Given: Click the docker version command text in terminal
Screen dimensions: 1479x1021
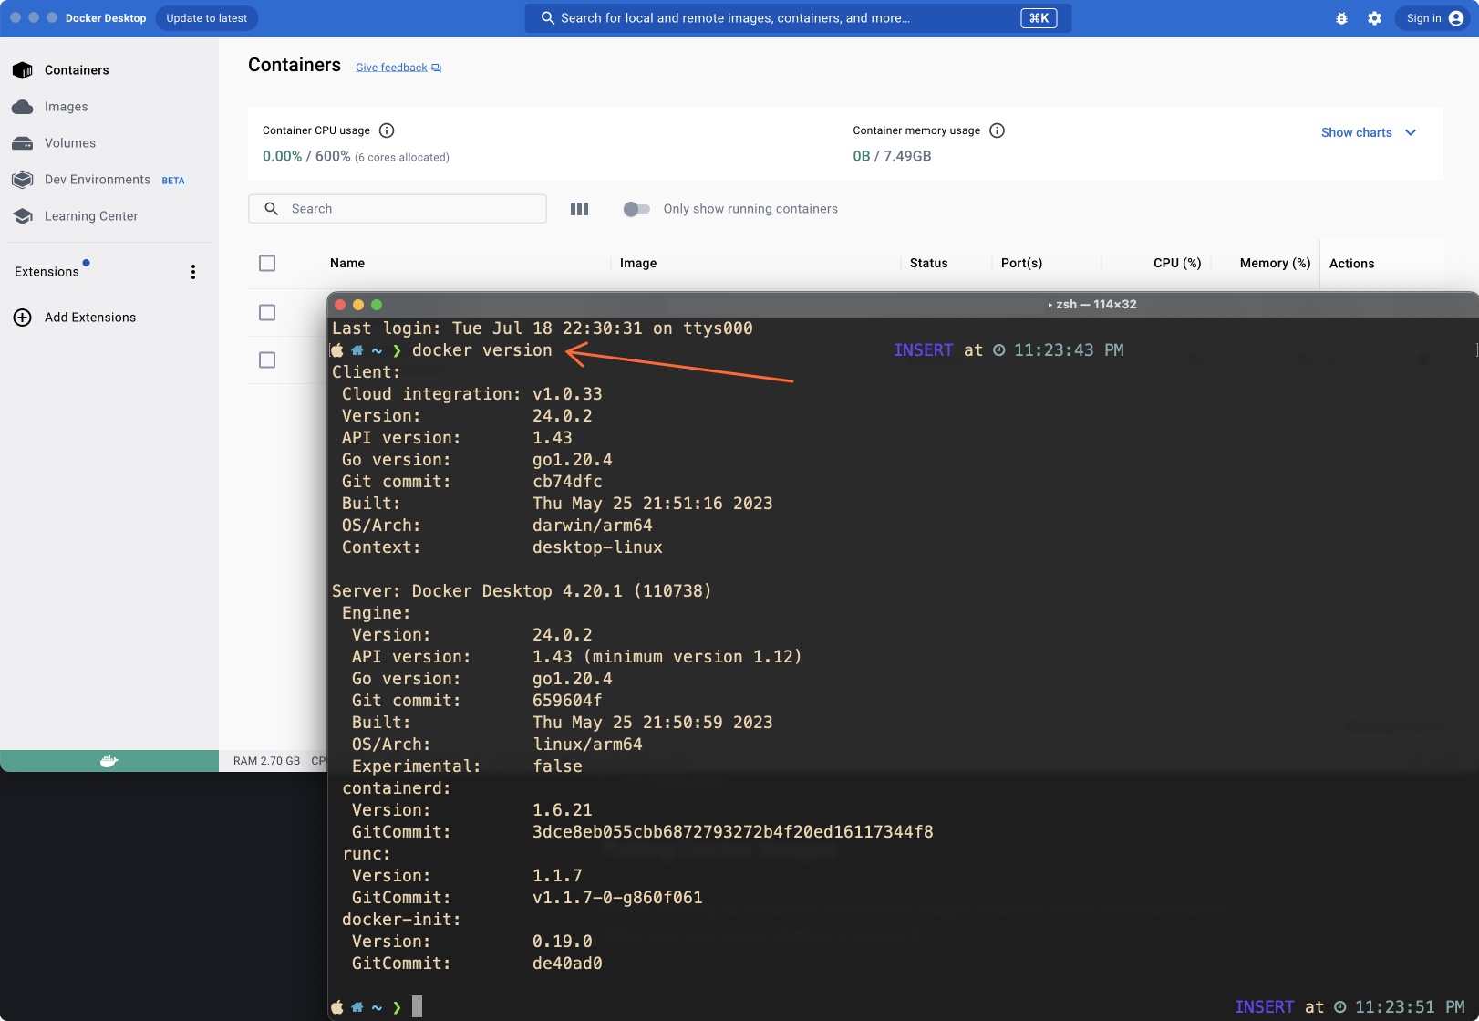Looking at the screenshot, I should pyautogui.click(x=482, y=350).
